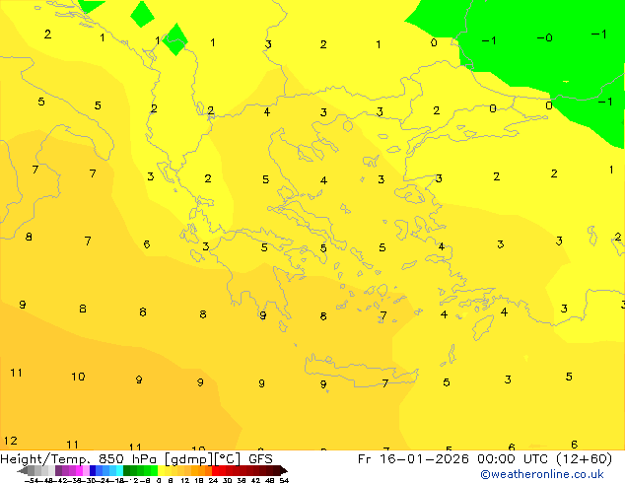
Task: Click the fully visible "10" temperature value on the map
Action: [78, 377]
